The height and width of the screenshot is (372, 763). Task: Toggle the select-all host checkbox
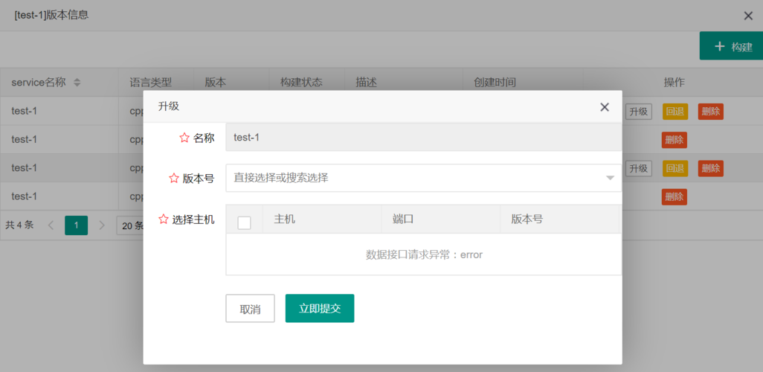[x=244, y=222]
